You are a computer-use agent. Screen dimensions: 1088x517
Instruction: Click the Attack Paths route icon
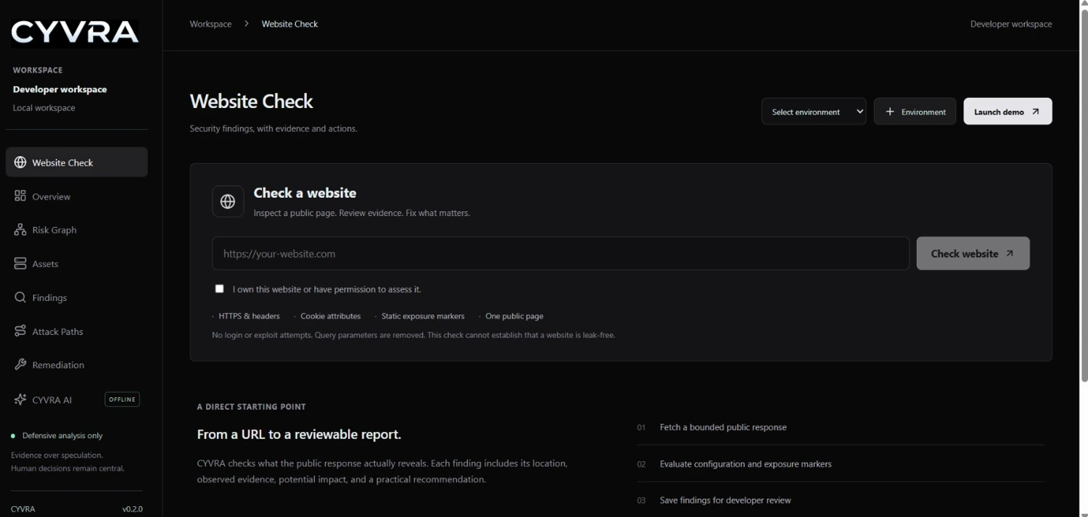20,331
